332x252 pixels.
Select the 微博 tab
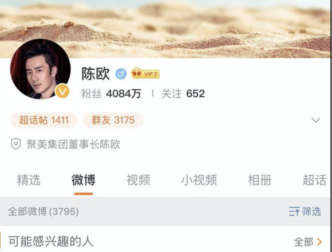83,180
